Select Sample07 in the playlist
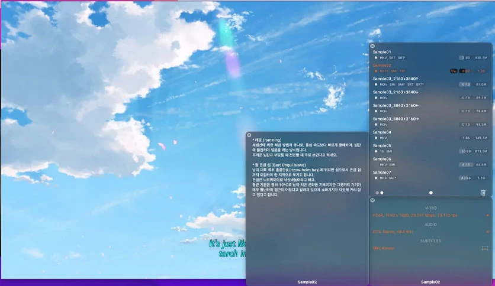The height and width of the screenshot is (286, 495). coord(382,173)
